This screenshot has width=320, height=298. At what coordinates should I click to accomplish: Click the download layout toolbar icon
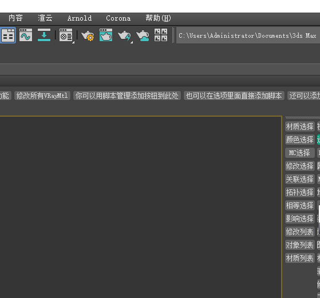pos(44,35)
